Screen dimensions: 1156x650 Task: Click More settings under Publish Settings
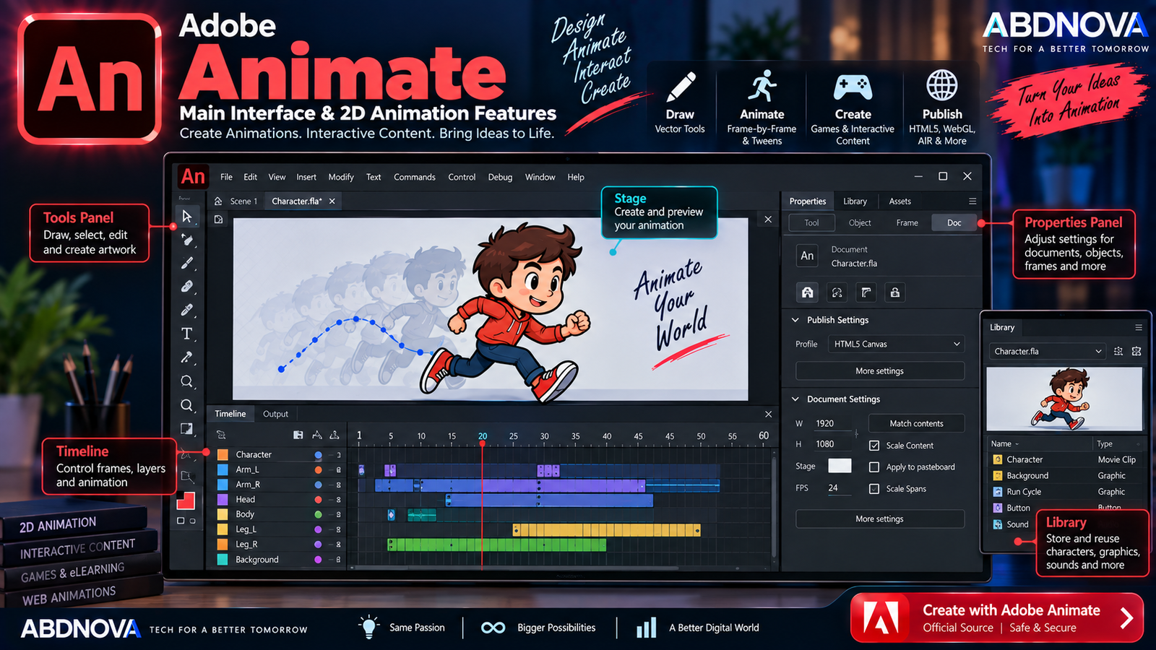tap(880, 370)
